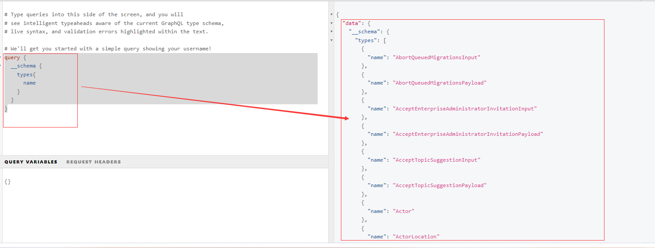Select the "AbortQueuedMigrationsInput" value
Image resolution: width=655 pixels, height=248 pixels.
click(x=437, y=57)
